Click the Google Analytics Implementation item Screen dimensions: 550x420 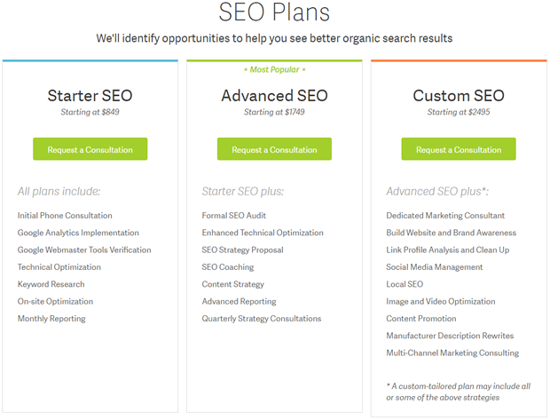click(x=78, y=233)
